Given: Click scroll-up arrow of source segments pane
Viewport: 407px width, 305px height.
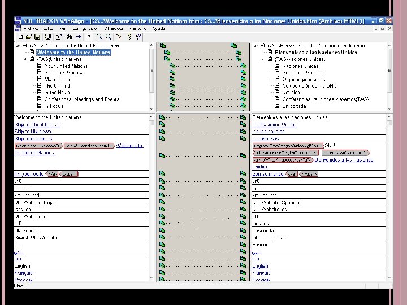Looking at the screenshot, I should (x=151, y=117).
